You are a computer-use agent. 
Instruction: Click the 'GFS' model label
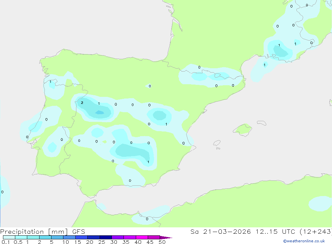(x=79, y=231)
